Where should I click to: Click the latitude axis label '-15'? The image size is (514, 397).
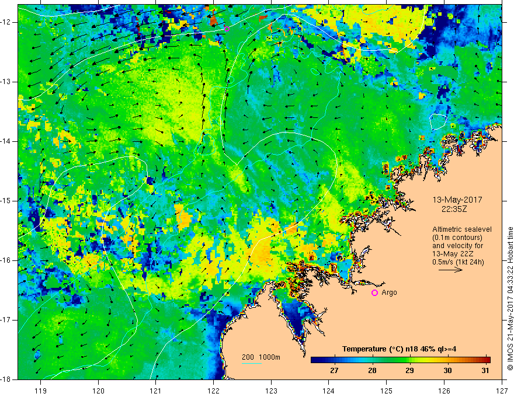tap(6, 201)
